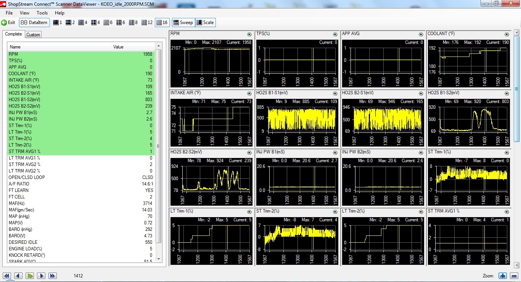Select the BARO (inHg) row
The image size is (521, 282).
point(81,229)
